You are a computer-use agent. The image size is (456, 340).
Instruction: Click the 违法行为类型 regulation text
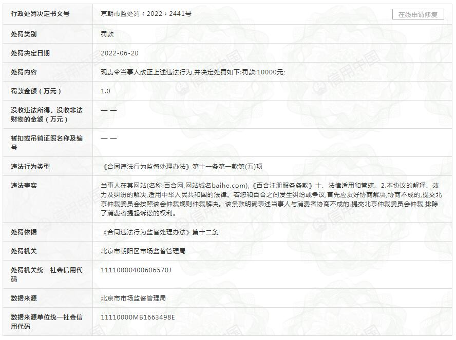click(x=182, y=166)
